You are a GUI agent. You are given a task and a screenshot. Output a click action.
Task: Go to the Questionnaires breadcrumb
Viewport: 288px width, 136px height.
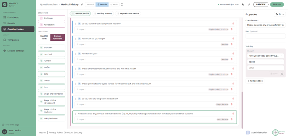pos(49,4)
